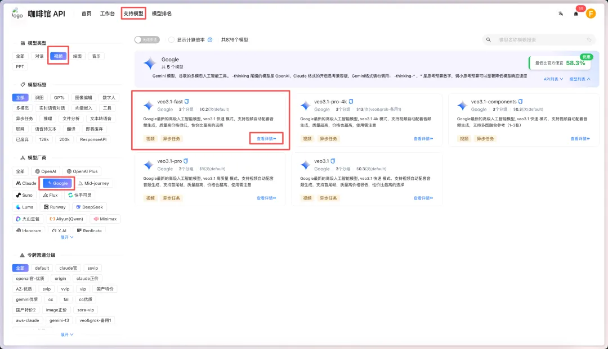Viewport: 608px width, 349px height.
Task: Select the ResponseAPI tag filter
Action: point(93,139)
